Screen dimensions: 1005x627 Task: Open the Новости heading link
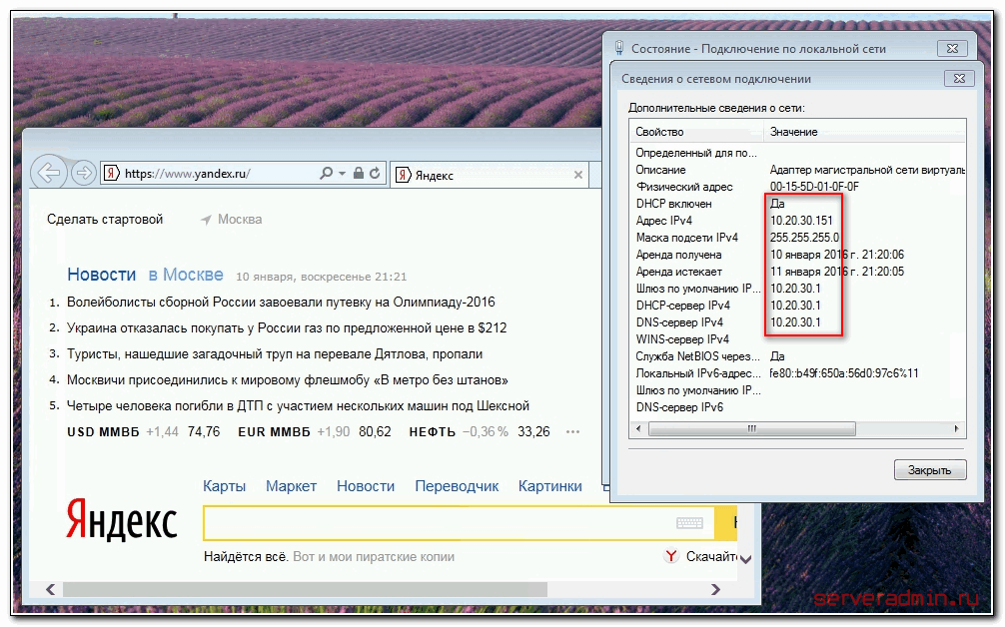(x=101, y=275)
